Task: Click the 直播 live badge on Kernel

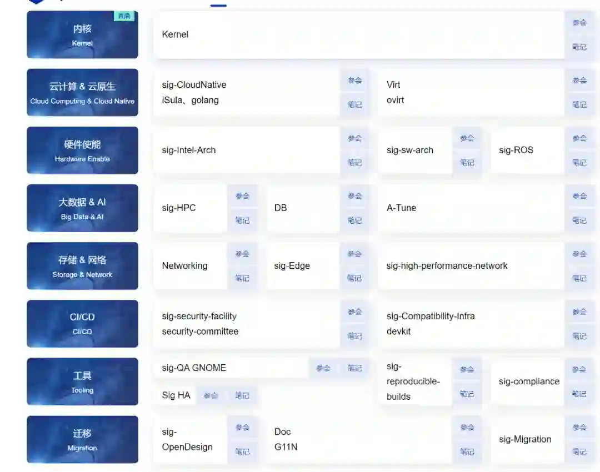Action: (x=124, y=16)
